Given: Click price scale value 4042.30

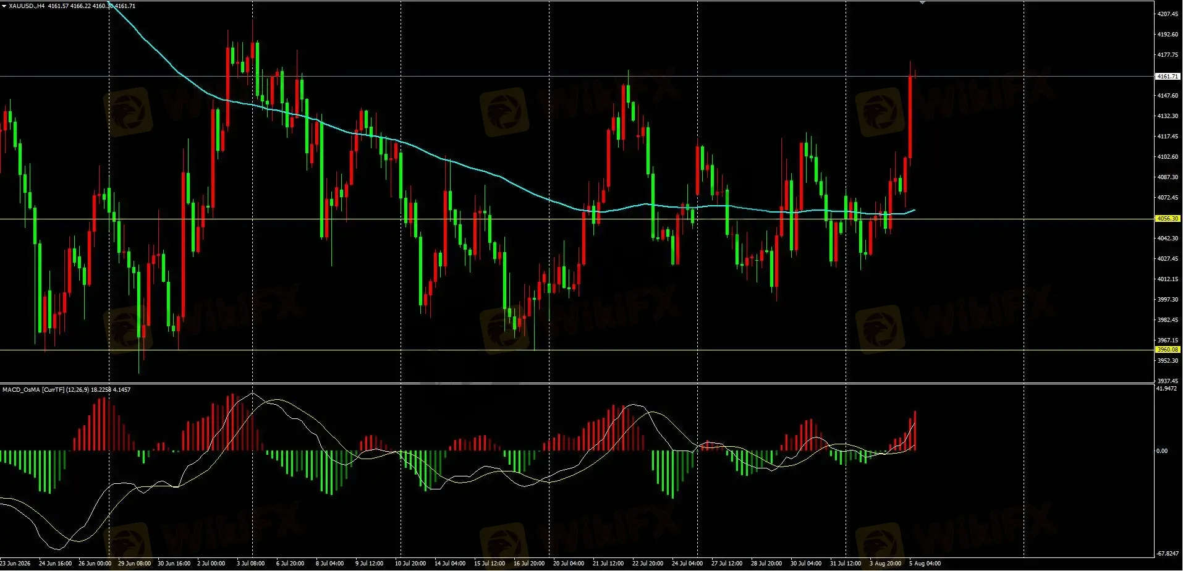Looking at the screenshot, I should pos(1168,239).
